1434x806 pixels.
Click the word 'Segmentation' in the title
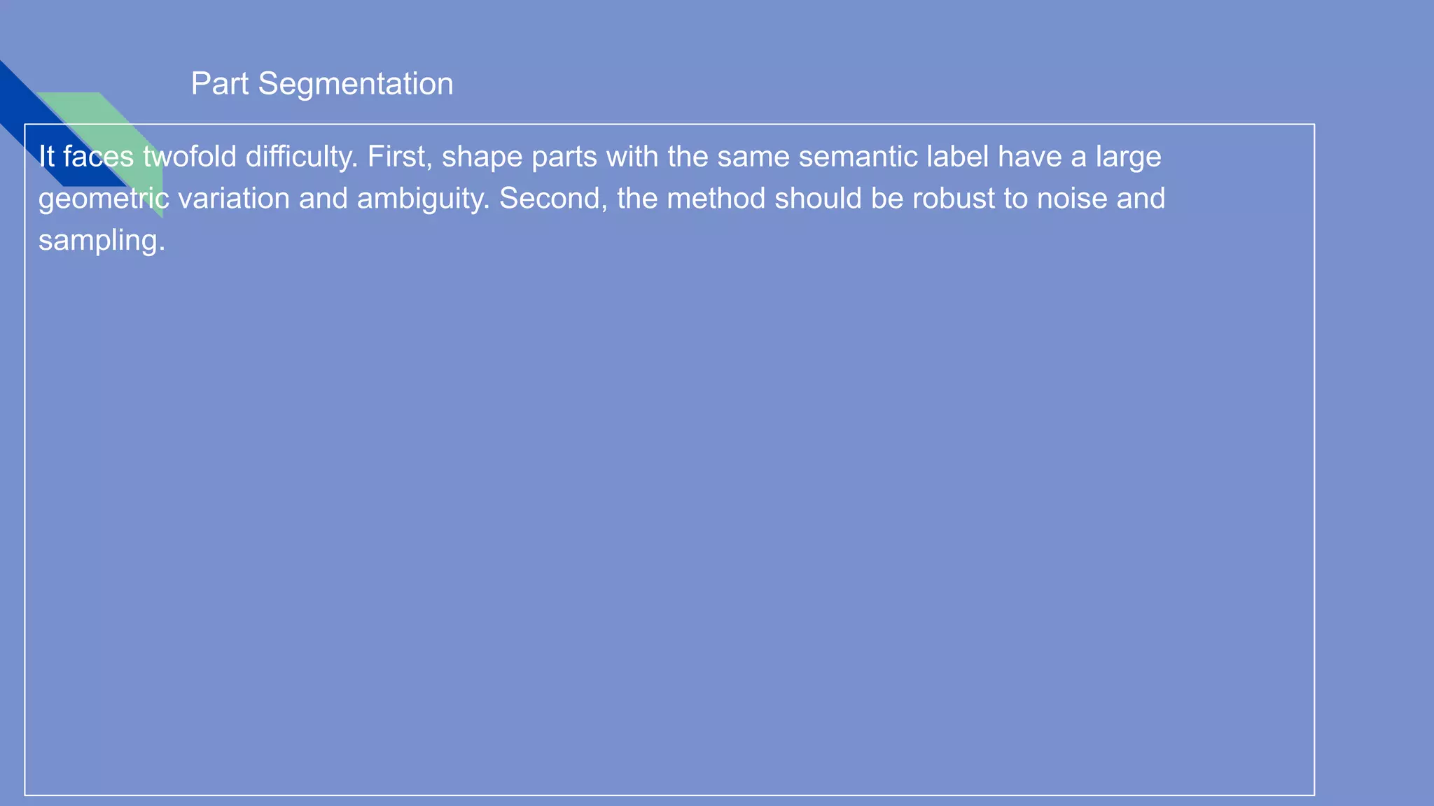click(355, 84)
